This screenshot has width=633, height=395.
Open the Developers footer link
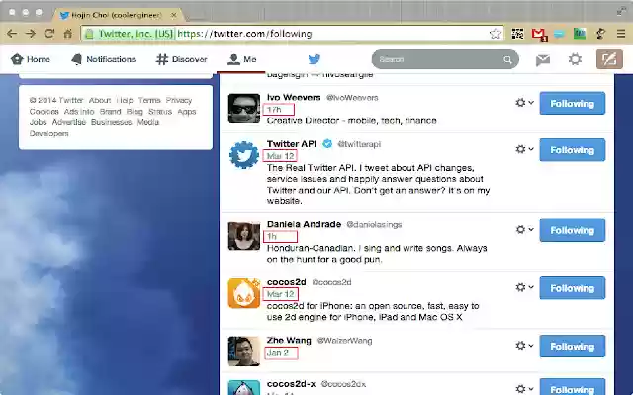48,134
